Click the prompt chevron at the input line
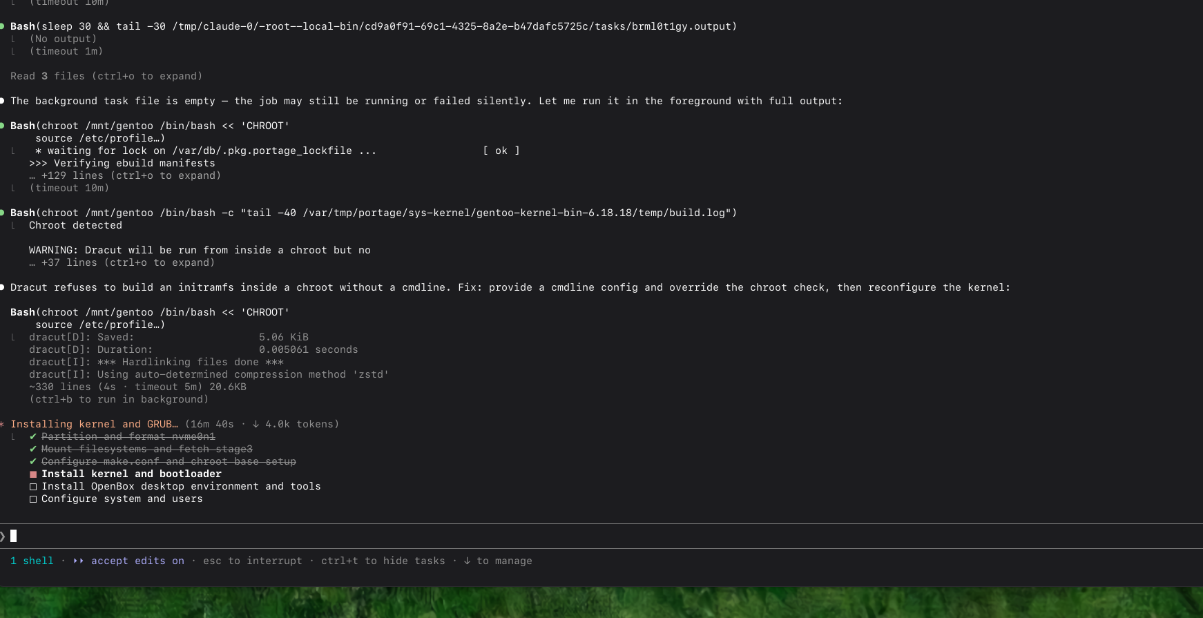 click(x=3, y=536)
